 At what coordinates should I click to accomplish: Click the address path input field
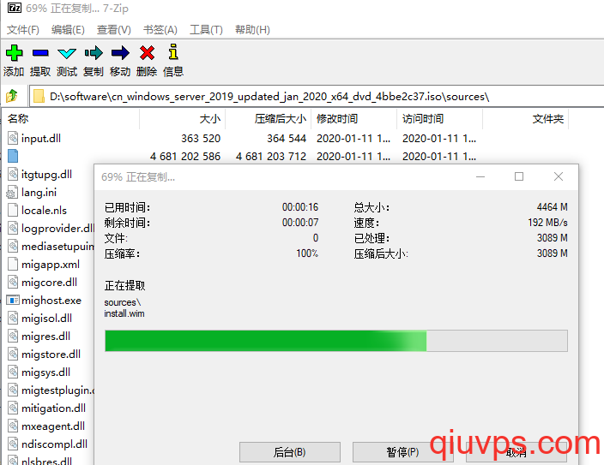coord(316,96)
